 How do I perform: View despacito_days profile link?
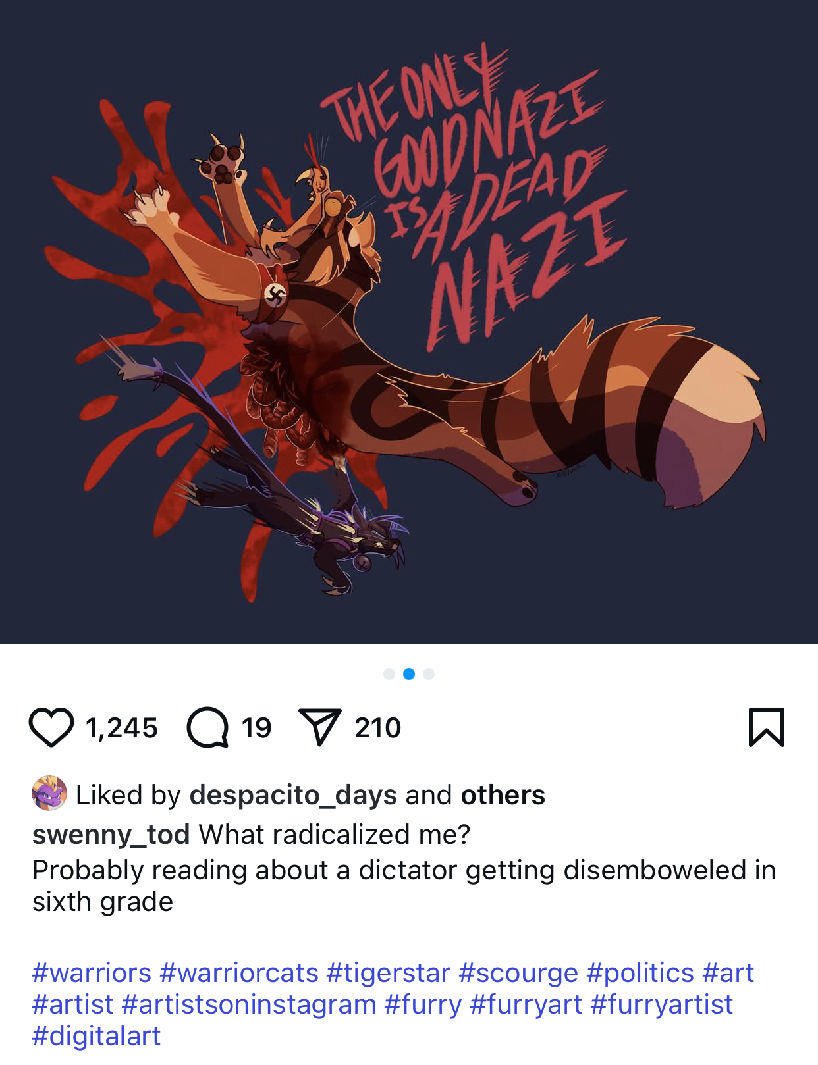[x=293, y=795]
